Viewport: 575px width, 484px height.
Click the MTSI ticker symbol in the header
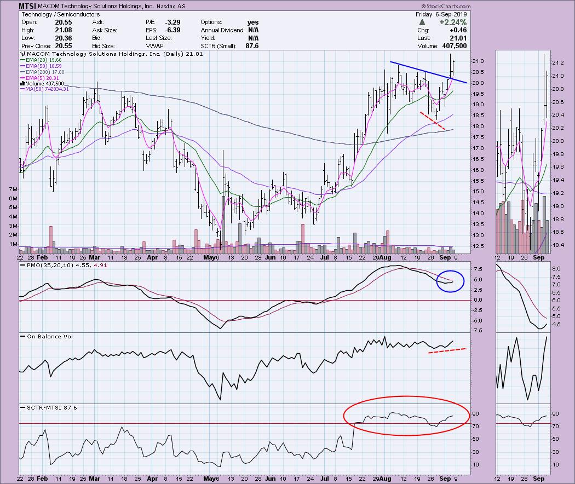(x=28, y=7)
